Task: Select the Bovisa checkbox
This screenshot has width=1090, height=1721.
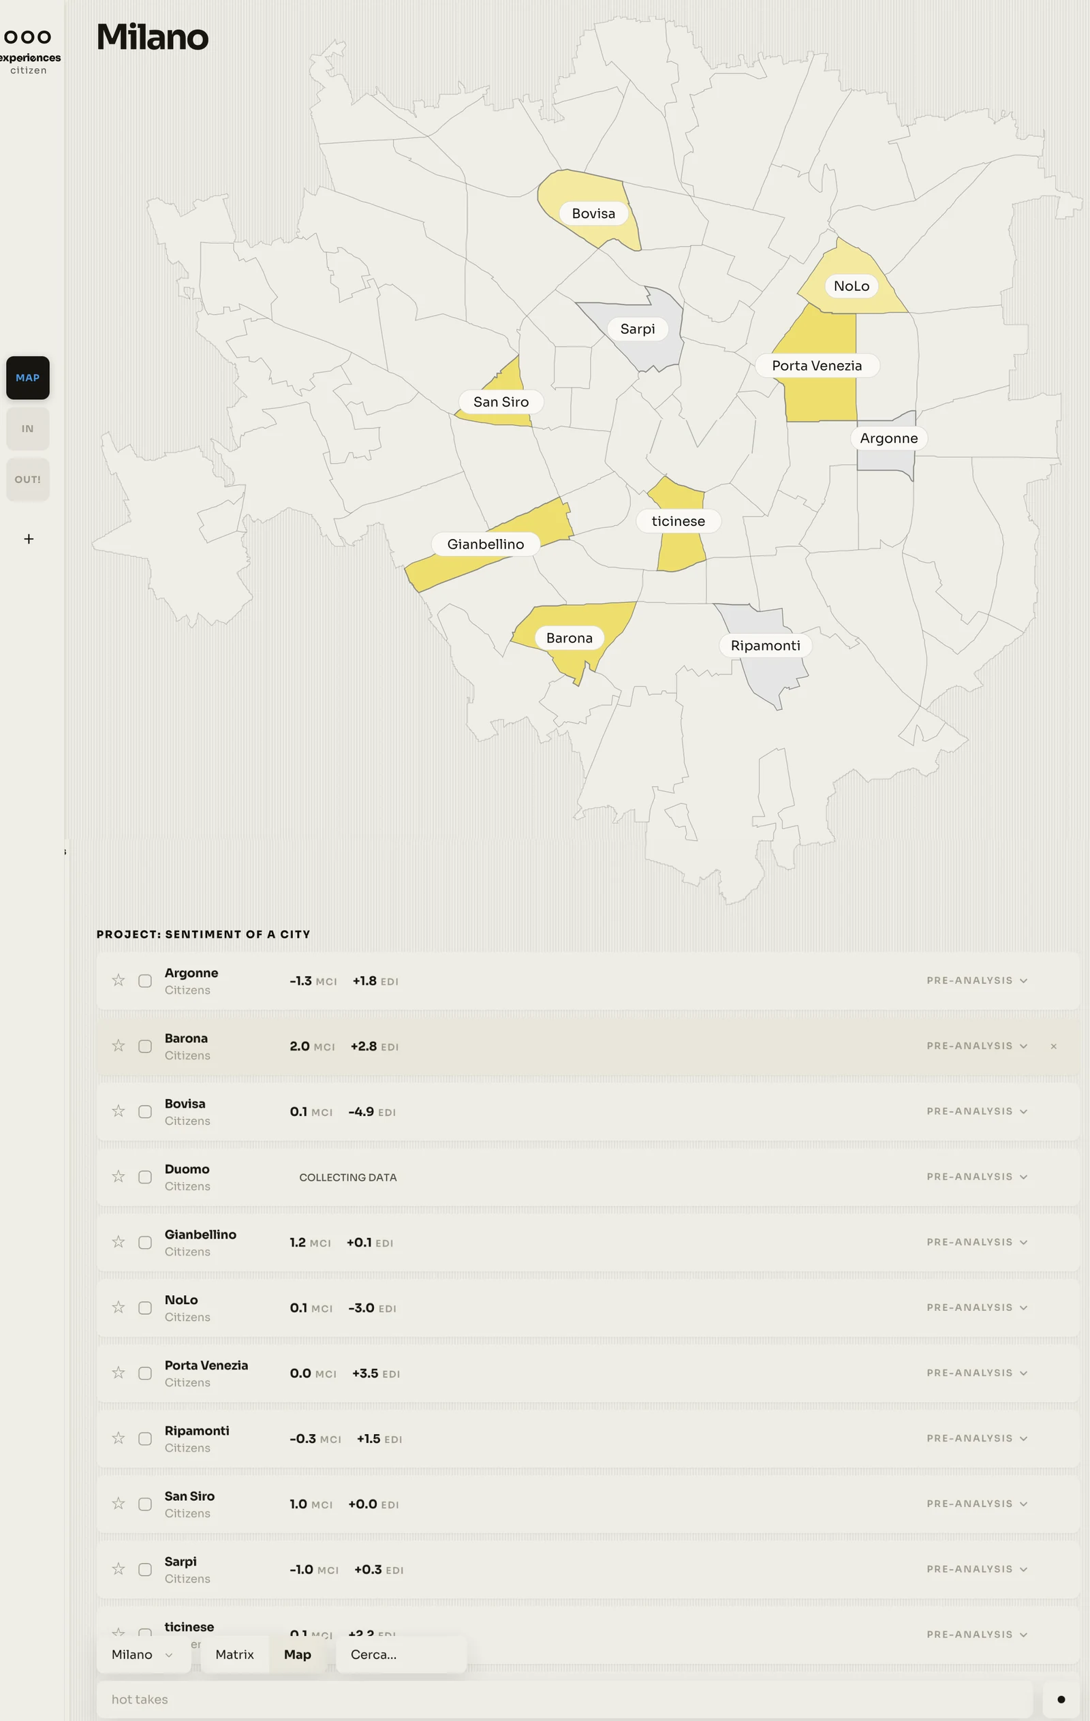Action: pos(145,1111)
